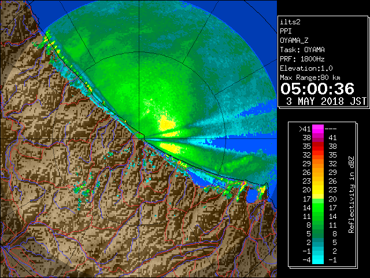Click the red '35' swatch in the color scale
The width and height of the screenshot is (370, 278).
(318, 147)
